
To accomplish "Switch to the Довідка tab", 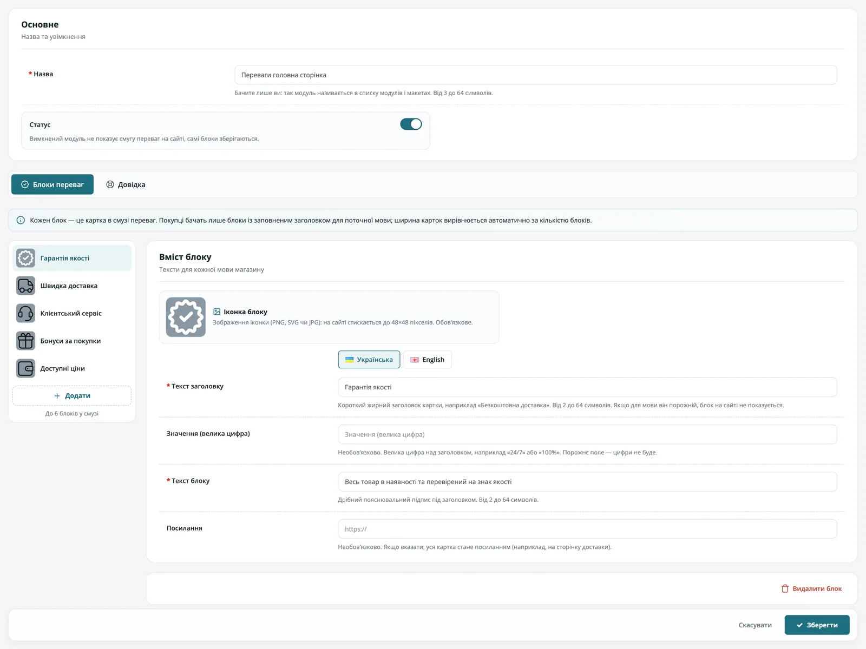I will (x=126, y=184).
